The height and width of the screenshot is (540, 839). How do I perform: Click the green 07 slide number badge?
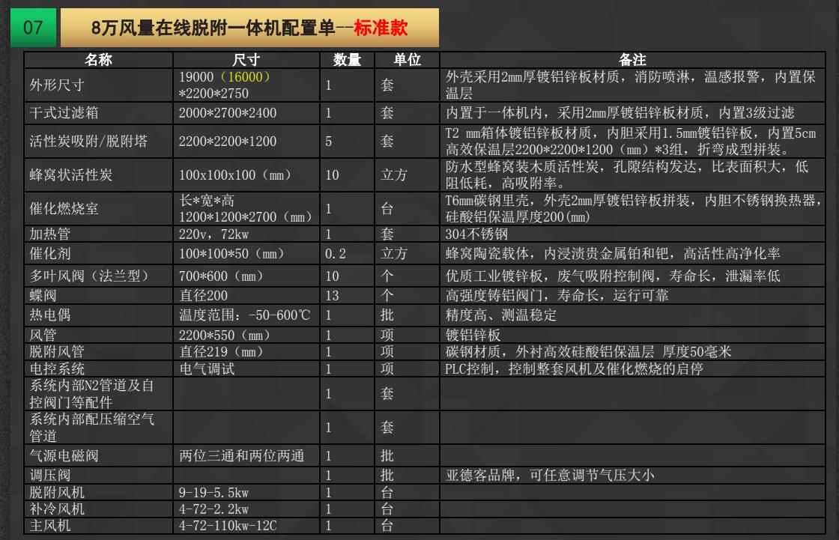click(33, 28)
